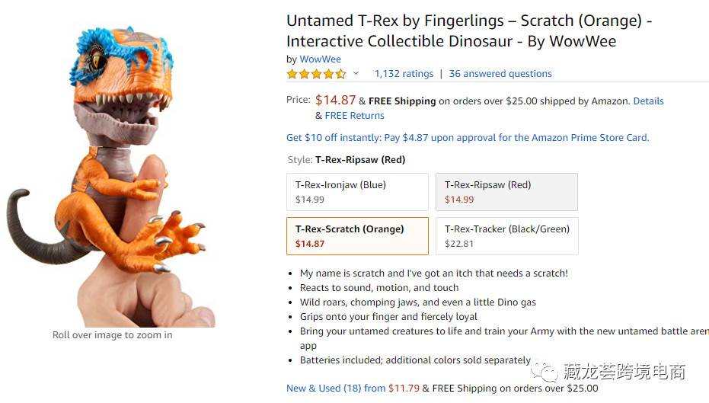
Task: Click the Roll over image to zoom caption
Action: click(112, 335)
